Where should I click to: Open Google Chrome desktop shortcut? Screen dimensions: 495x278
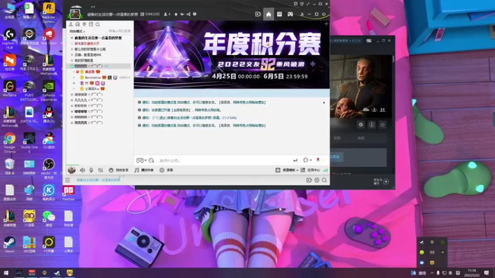click(x=9, y=143)
